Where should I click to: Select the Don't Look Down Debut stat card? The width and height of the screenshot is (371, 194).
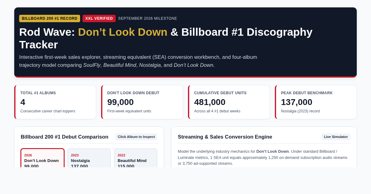click(142, 102)
